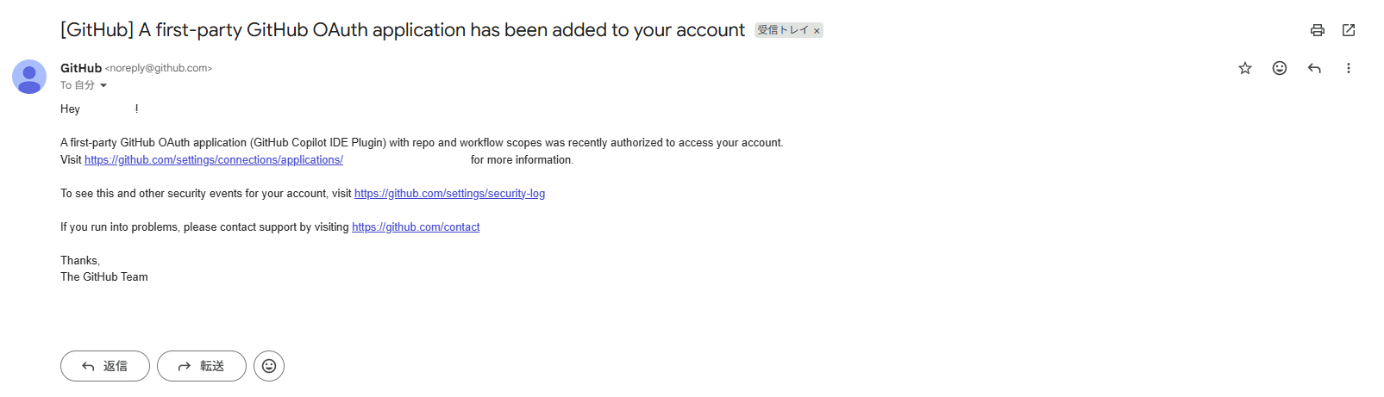
Task: Visit the github.com/contact support link
Action: 416,227
